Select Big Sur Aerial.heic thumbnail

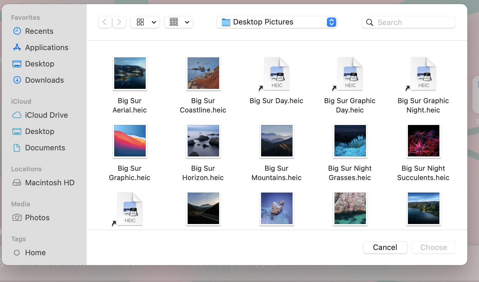point(130,73)
